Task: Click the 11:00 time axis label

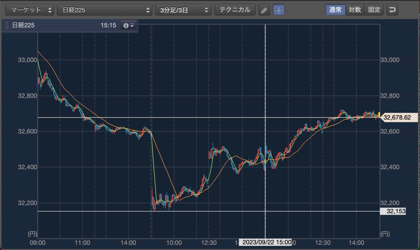Action: [83, 242]
